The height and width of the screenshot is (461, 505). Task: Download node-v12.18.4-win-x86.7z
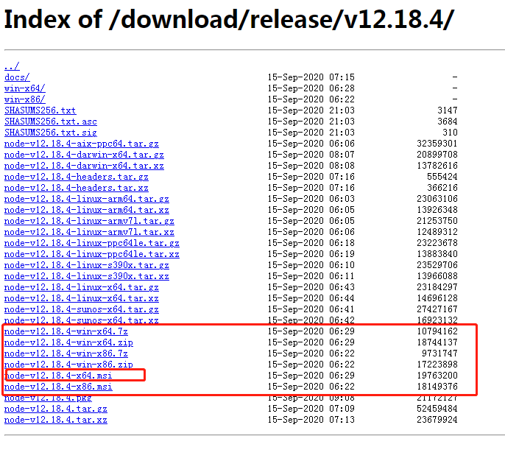pyautogui.click(x=66, y=353)
